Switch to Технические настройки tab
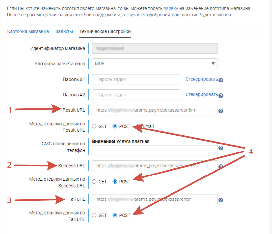Screen dimensions: 272x234 [x=105, y=32]
